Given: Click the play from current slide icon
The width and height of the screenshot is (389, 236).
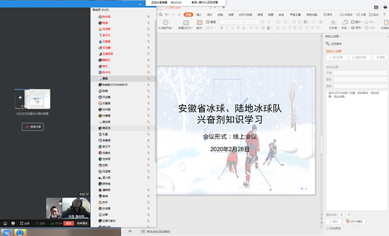Looking at the screenshot, I should [x=165, y=22].
